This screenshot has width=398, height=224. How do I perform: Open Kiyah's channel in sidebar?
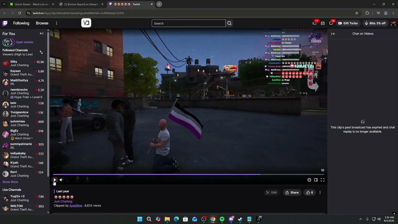coord(23,164)
